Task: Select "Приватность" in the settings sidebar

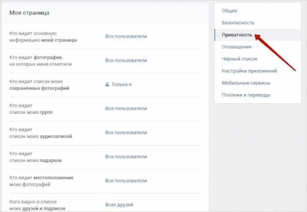Action: (x=237, y=35)
